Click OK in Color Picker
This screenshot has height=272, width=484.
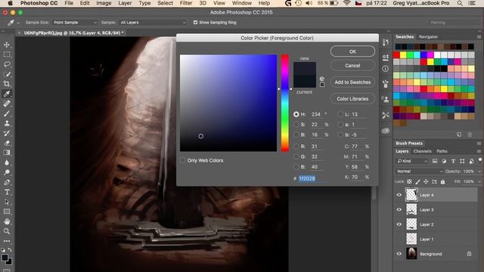point(352,51)
